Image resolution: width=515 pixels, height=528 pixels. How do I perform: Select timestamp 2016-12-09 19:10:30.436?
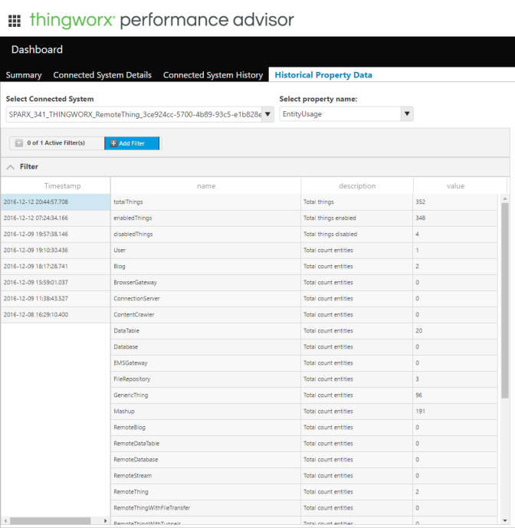coord(56,250)
